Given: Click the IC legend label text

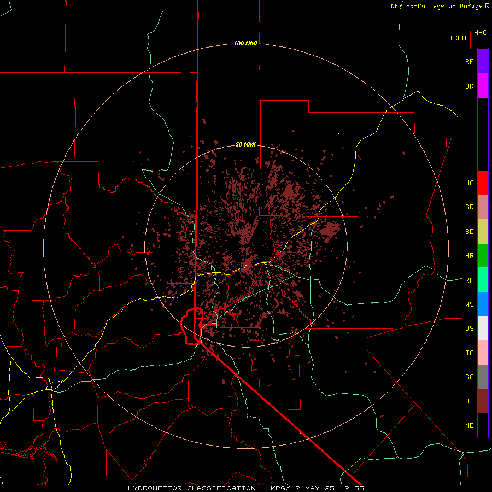Looking at the screenshot, I should tap(469, 353).
